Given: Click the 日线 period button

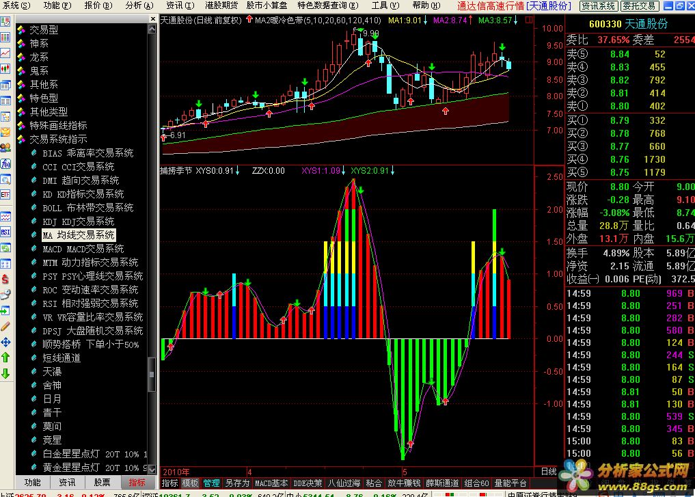Looking at the screenshot, I should [x=549, y=471].
